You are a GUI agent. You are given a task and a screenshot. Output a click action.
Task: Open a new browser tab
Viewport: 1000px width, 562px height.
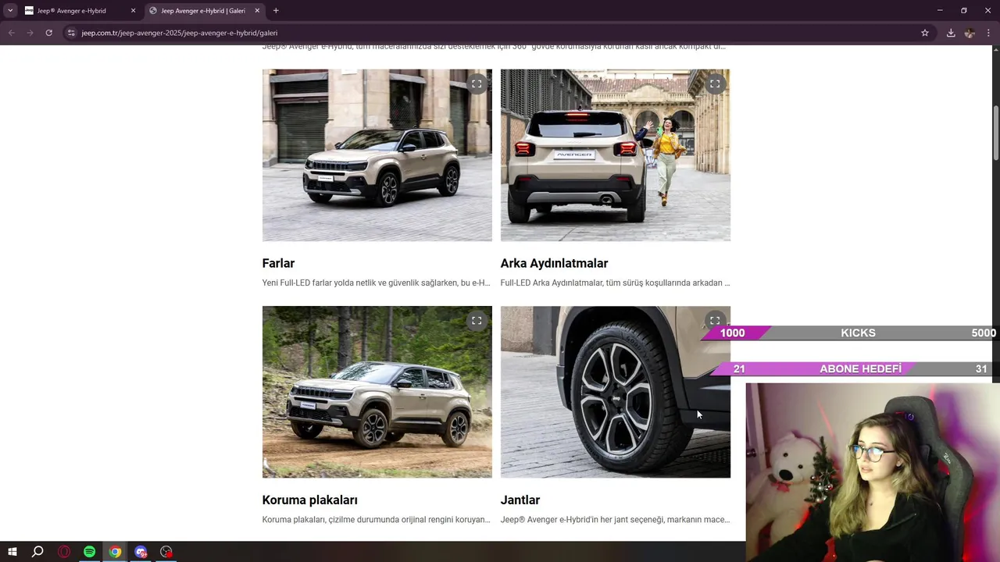[276, 11]
